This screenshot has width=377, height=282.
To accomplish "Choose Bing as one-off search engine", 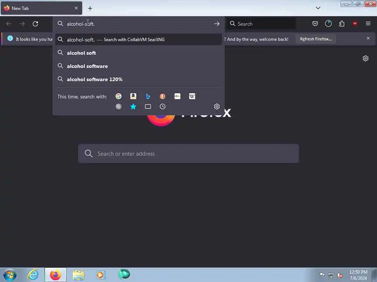I will [x=148, y=96].
